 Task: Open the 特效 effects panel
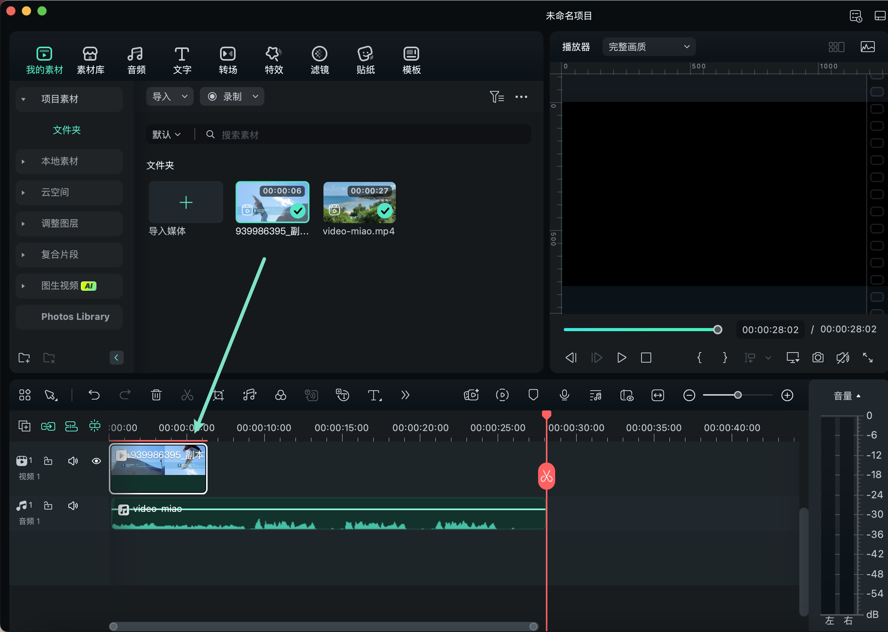pos(273,59)
